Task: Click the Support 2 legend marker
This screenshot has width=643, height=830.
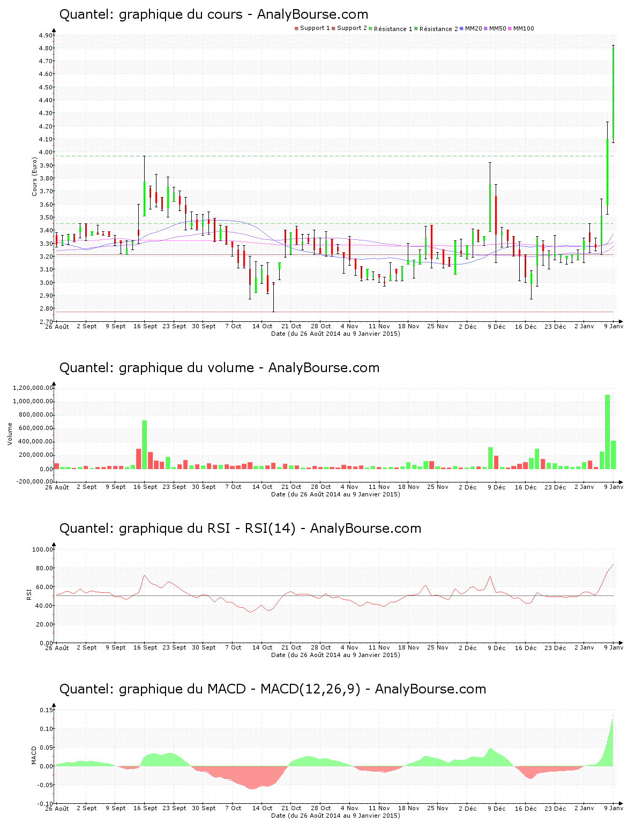Action: (333, 28)
